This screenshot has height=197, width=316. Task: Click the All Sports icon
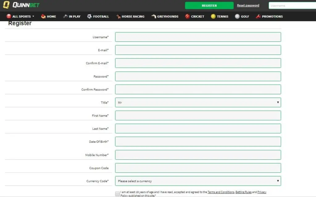click(9, 16)
